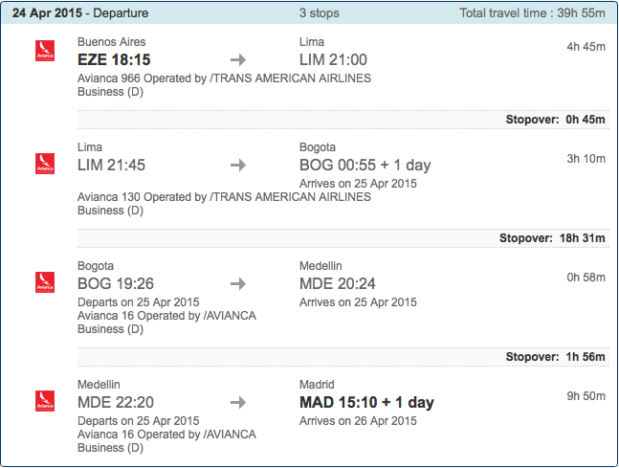Click the arrow between EZE and LIM
This screenshot has width=619, height=468.
coord(238,60)
